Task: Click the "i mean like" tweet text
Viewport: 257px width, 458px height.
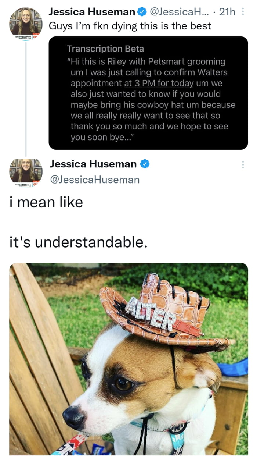Action: (46, 202)
